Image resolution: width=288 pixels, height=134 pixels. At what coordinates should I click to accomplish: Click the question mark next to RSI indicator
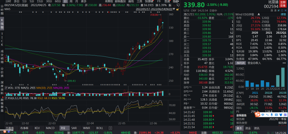pos(6,98)
